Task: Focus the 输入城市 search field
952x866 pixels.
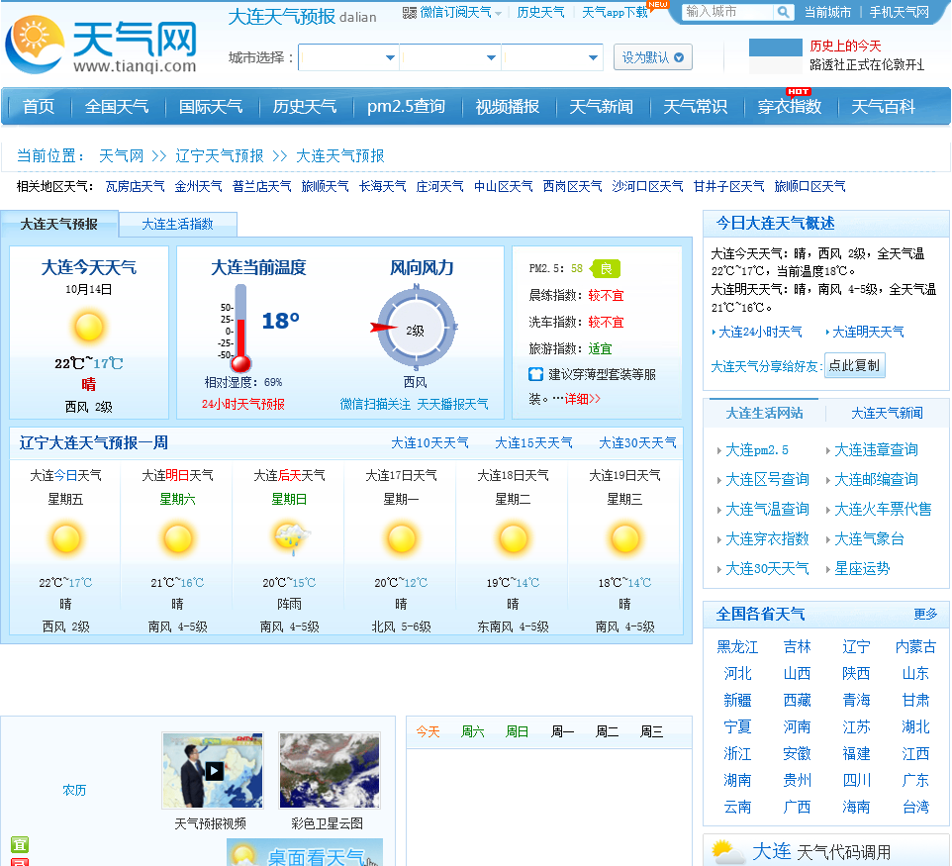Action: pos(727,12)
